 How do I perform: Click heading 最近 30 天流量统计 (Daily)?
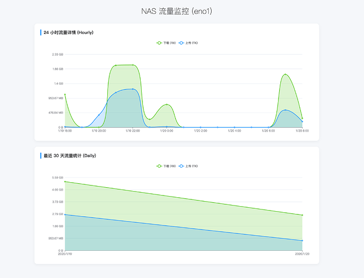(70, 155)
